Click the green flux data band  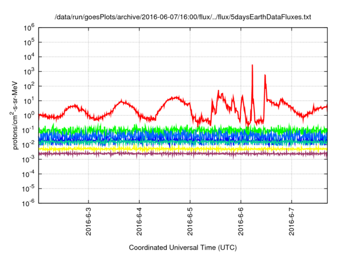point(183,129)
